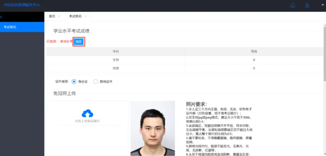Close the 首页 tab

[x=59, y=16]
